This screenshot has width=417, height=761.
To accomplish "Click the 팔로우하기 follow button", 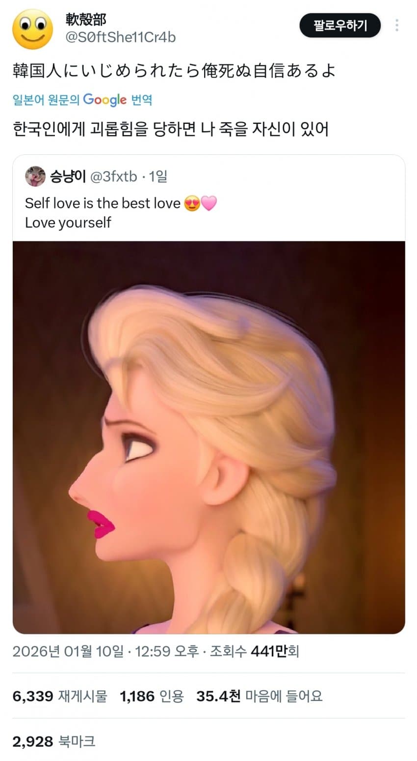I will click(x=340, y=26).
